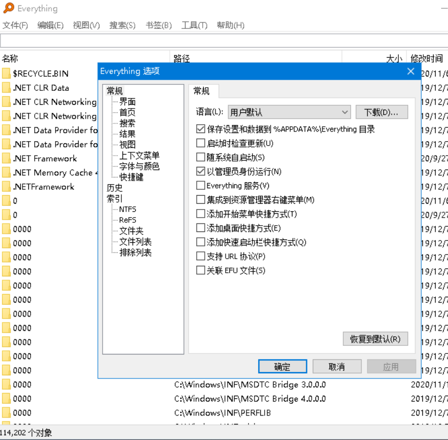This screenshot has width=448, height=440.
Task: Toggle 随系统自启动 checkbox
Action: [x=201, y=158]
